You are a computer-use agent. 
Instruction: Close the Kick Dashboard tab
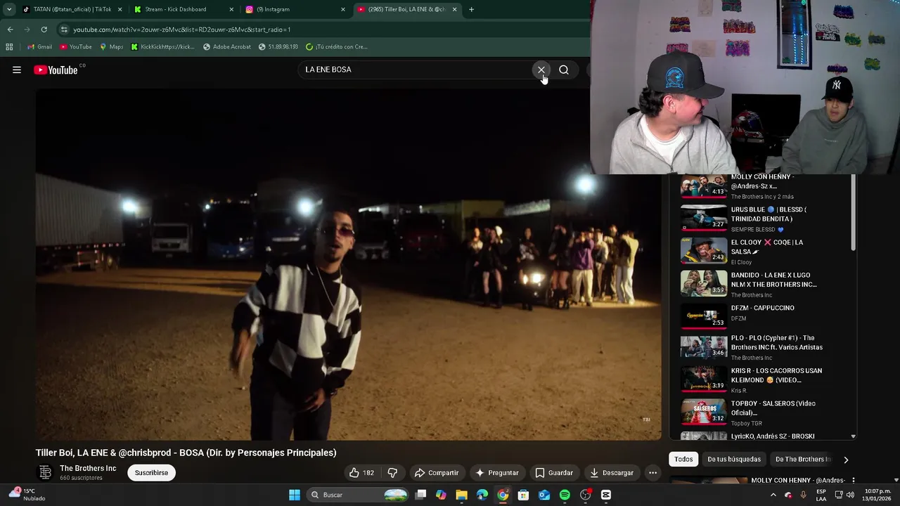coord(231,9)
